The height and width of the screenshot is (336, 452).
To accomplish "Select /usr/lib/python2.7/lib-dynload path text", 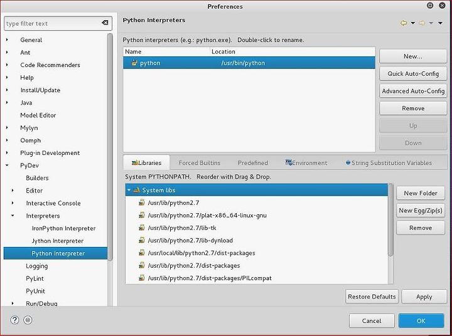I will [x=190, y=241].
